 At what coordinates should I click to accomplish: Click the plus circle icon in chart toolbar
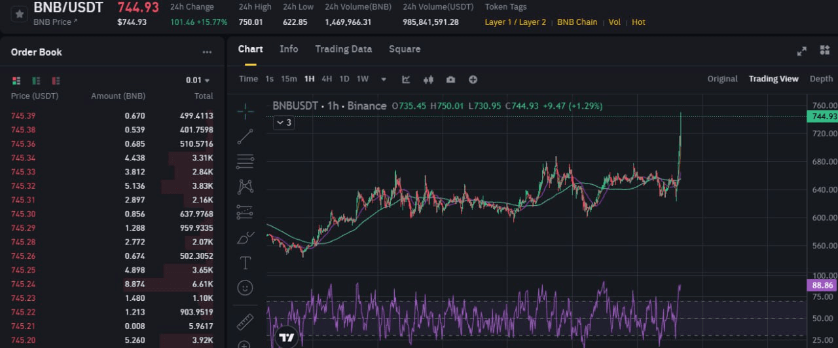point(473,79)
